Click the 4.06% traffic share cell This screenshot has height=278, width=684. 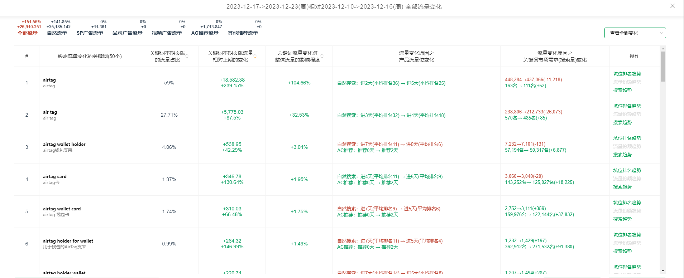[169, 147]
